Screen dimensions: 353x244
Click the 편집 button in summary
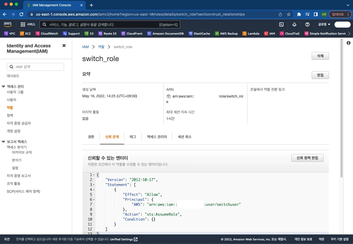[320, 75]
